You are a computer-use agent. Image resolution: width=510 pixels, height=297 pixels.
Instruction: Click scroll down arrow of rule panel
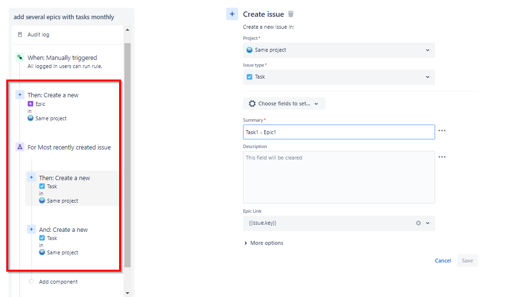(x=128, y=293)
